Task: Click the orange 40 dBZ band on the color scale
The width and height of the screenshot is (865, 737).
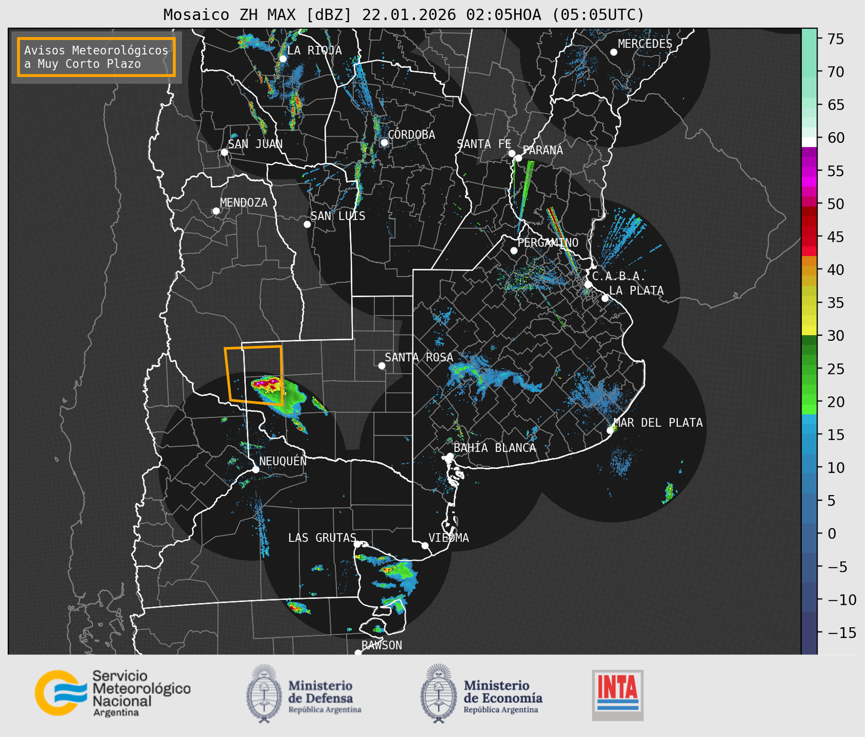Action: (809, 270)
